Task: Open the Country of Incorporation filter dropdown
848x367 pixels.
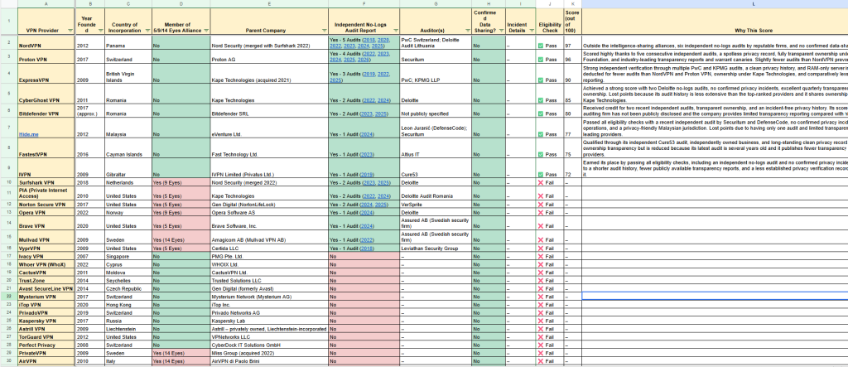Action: pyautogui.click(x=148, y=31)
